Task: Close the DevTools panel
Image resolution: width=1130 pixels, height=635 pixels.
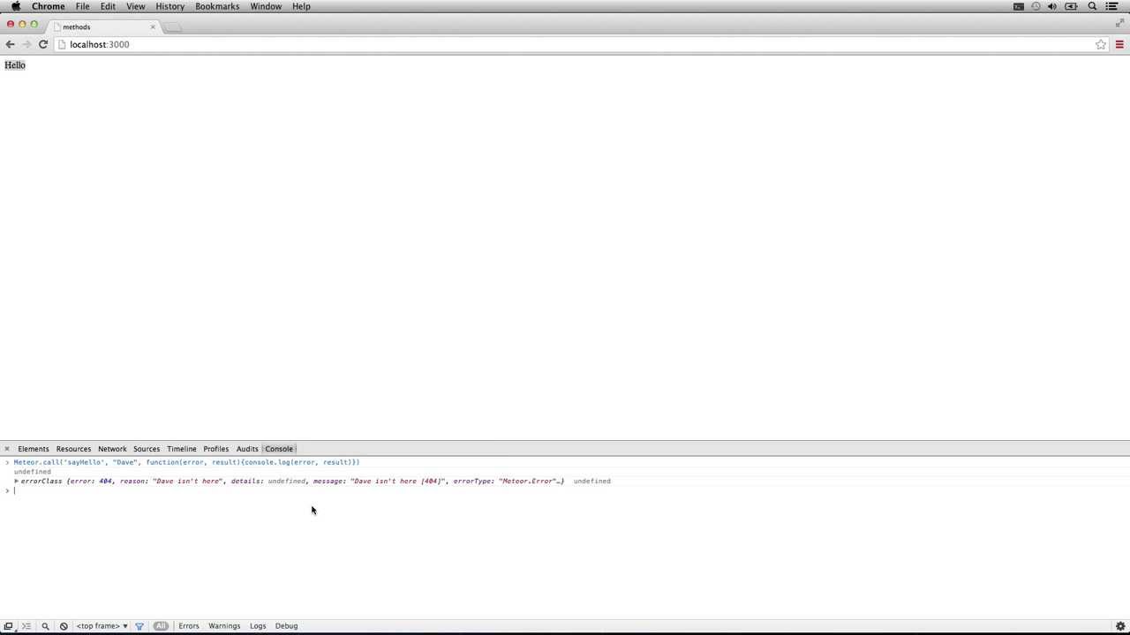Action: click(7, 449)
